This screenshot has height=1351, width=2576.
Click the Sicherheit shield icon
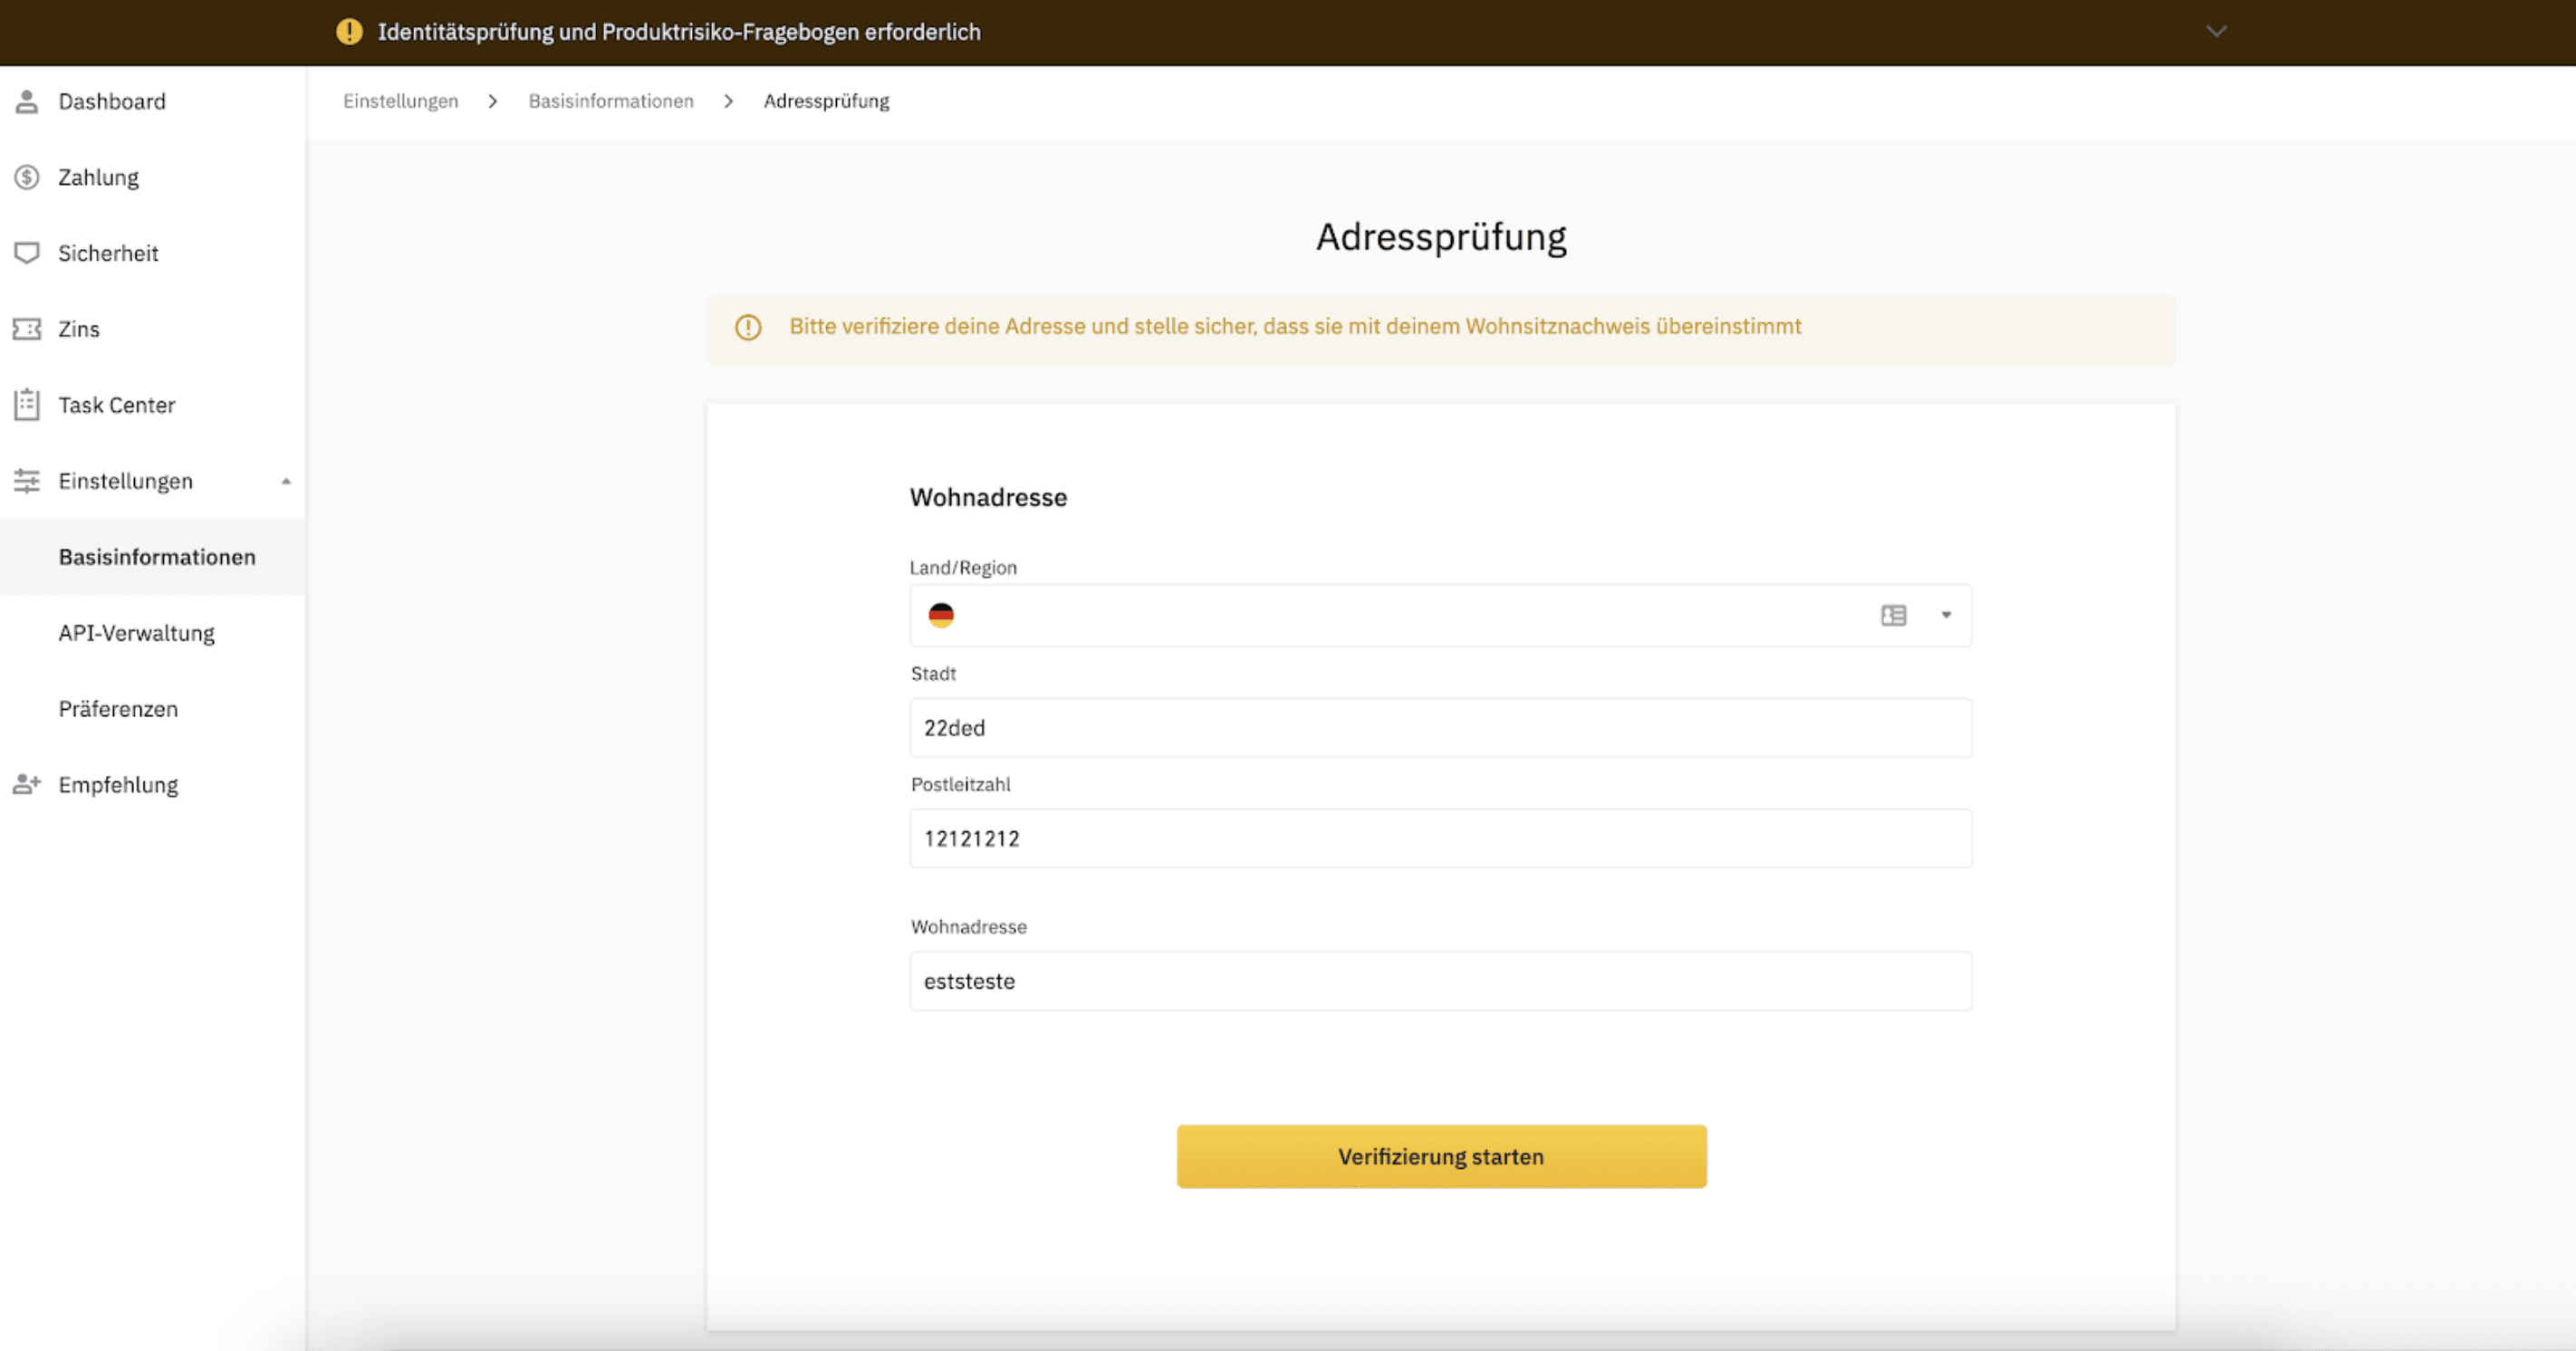[27, 253]
